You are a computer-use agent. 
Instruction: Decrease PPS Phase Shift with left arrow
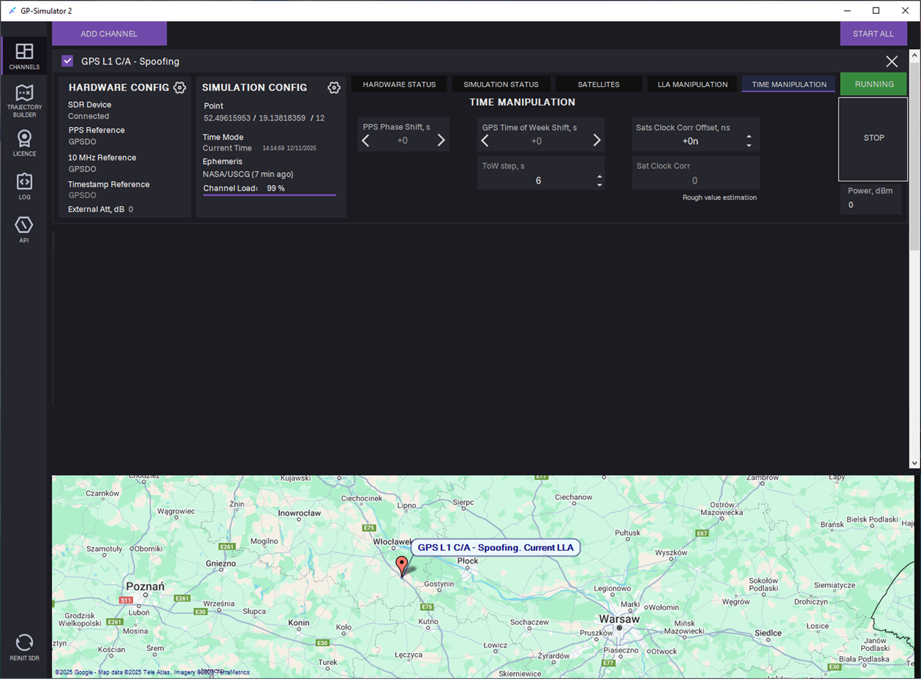[366, 140]
